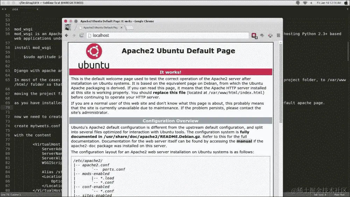Open a new Chrome tab
Image resolution: width=350 pixels, height=197 pixels.
click(130, 28)
